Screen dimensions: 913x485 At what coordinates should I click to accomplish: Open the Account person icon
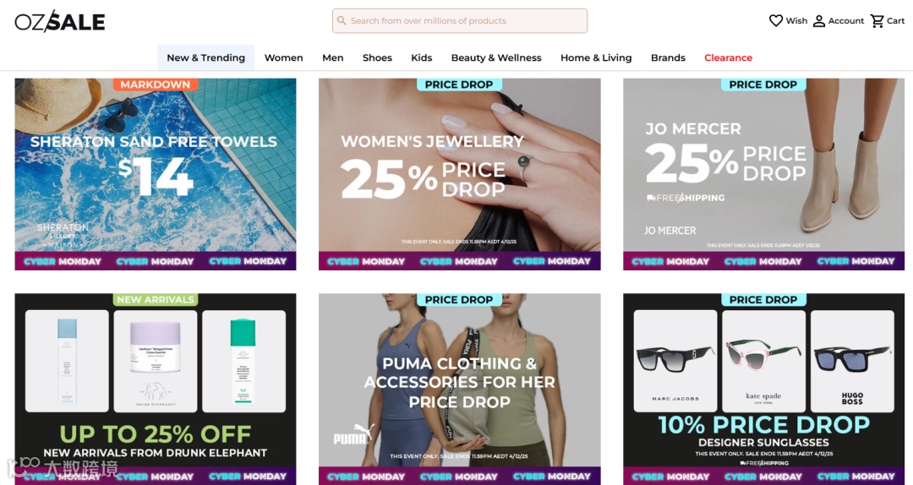point(818,21)
